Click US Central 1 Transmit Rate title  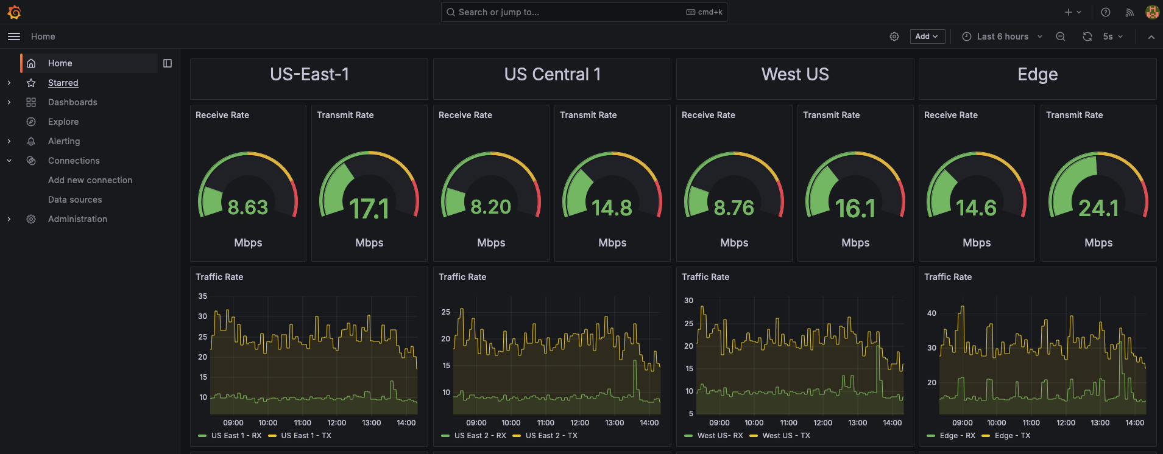(589, 115)
